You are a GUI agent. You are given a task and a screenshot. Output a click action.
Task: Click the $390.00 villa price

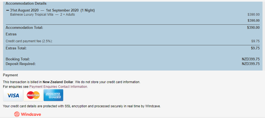[x=253, y=15]
